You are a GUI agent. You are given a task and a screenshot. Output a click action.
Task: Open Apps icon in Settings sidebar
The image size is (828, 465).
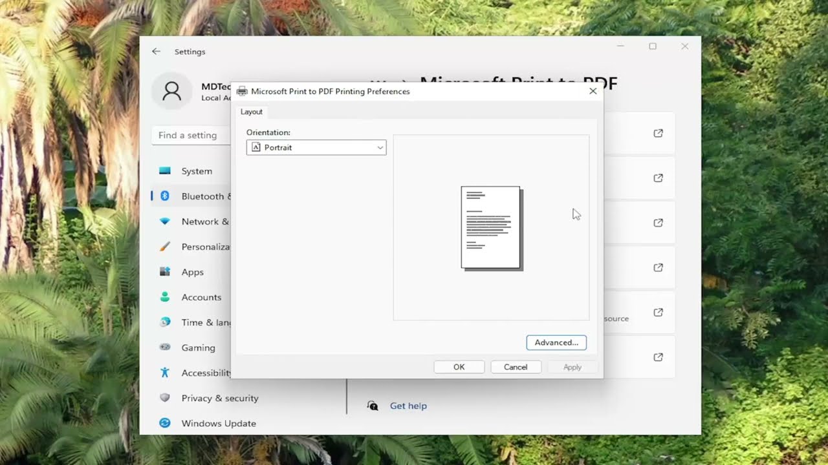tap(165, 272)
